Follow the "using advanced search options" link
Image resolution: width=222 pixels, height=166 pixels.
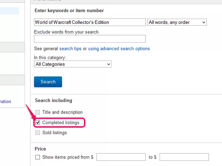(119, 49)
